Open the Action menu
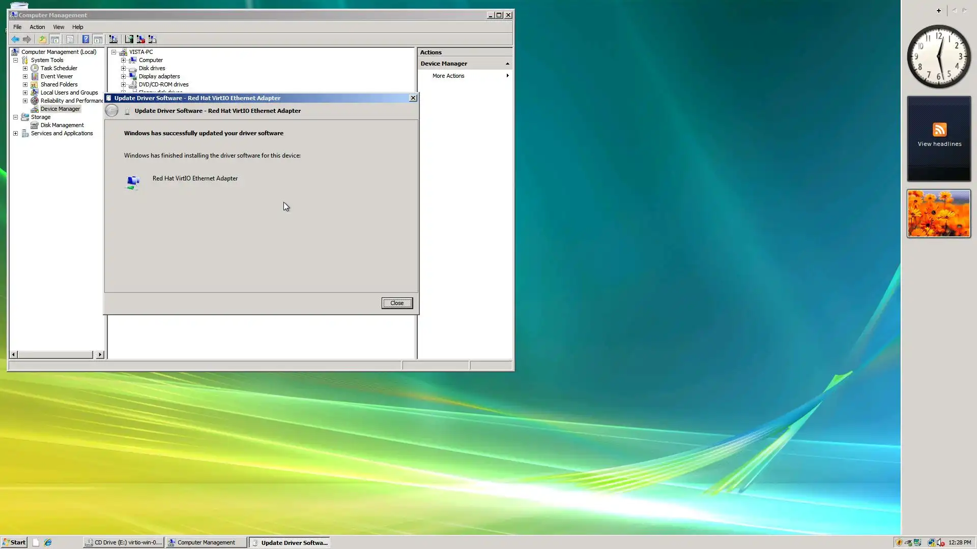Image resolution: width=977 pixels, height=549 pixels. (37, 27)
